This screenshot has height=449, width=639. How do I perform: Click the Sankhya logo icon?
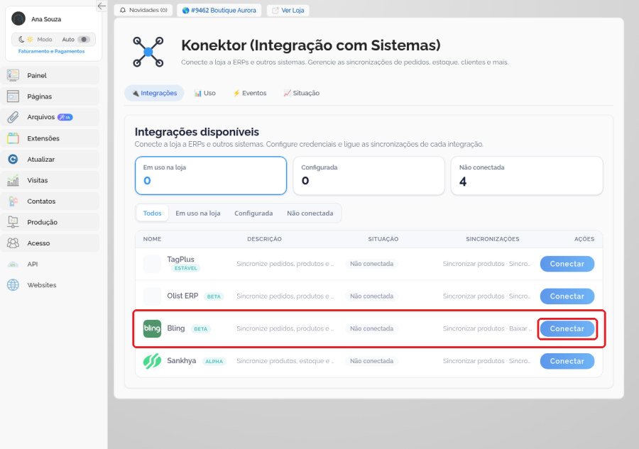tap(152, 361)
